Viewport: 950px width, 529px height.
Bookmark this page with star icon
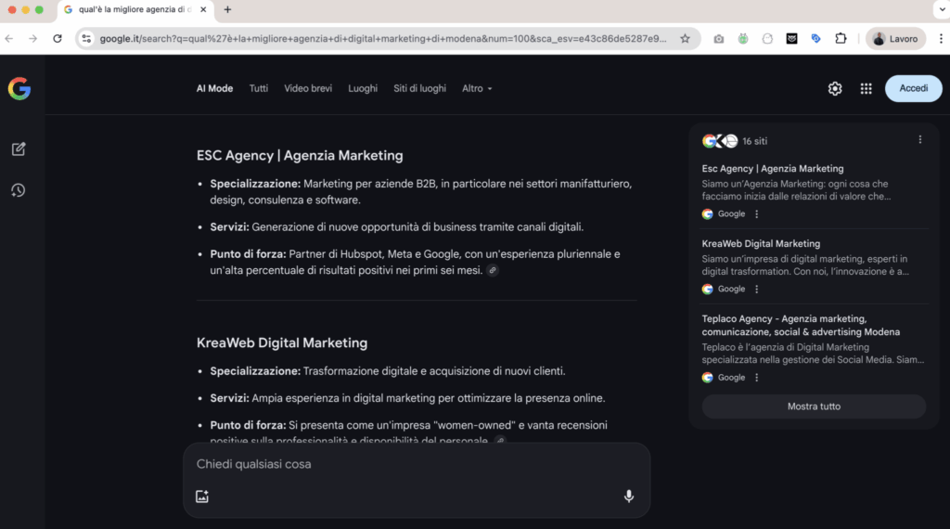(x=686, y=39)
